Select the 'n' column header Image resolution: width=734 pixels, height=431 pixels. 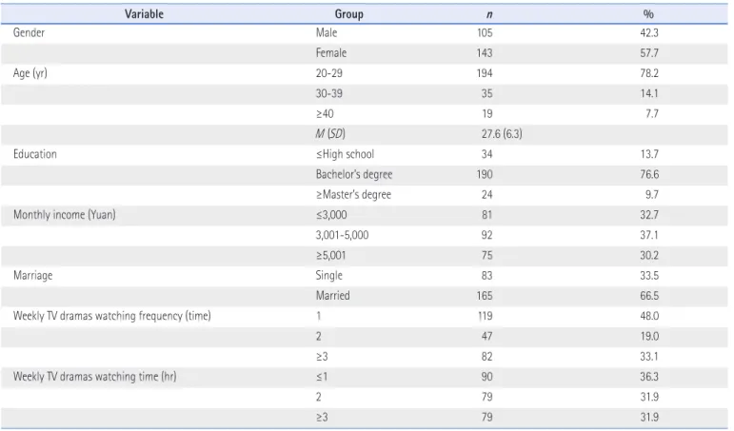(489, 14)
